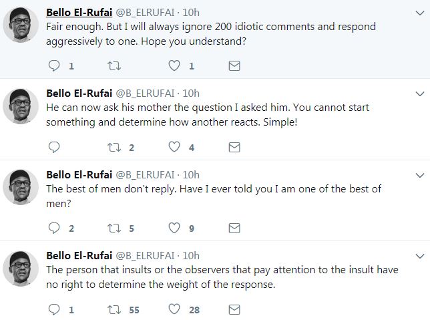Send "Fair enough" tweet via direct message
Image resolution: width=430 pixels, height=320 pixels.
(x=234, y=66)
